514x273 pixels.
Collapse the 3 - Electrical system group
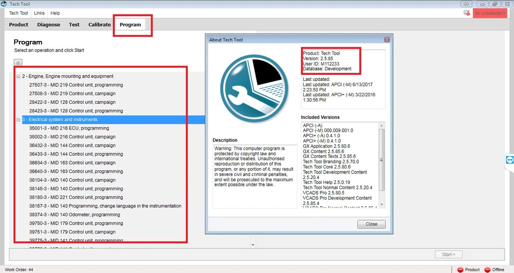18,120
